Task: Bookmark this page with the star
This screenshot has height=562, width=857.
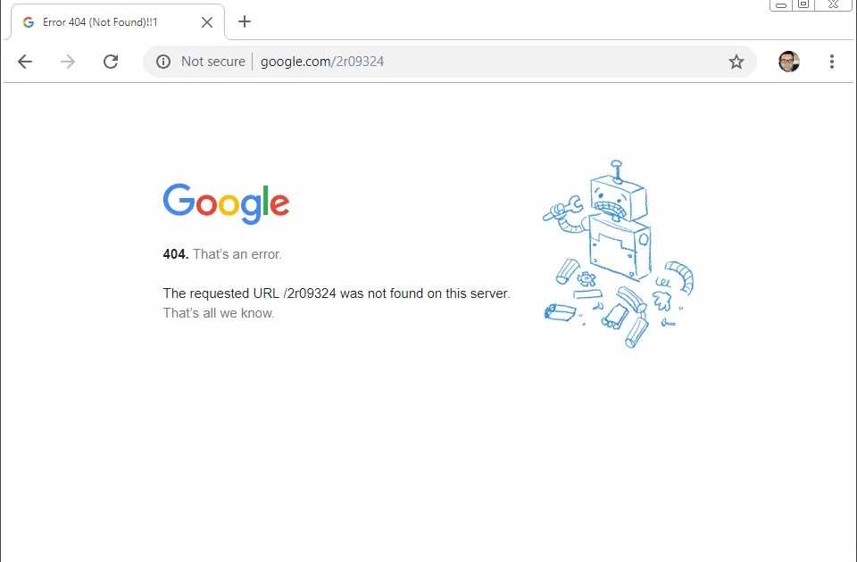Action: 736,62
